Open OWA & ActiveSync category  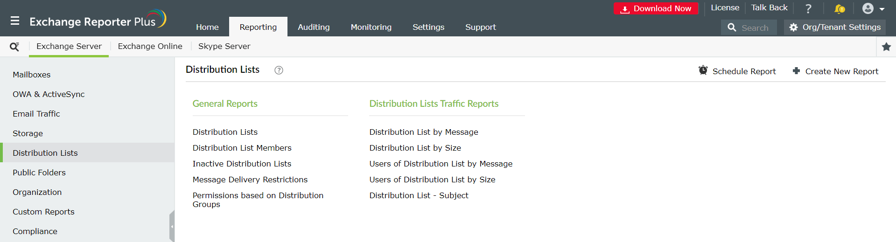pyautogui.click(x=87, y=94)
